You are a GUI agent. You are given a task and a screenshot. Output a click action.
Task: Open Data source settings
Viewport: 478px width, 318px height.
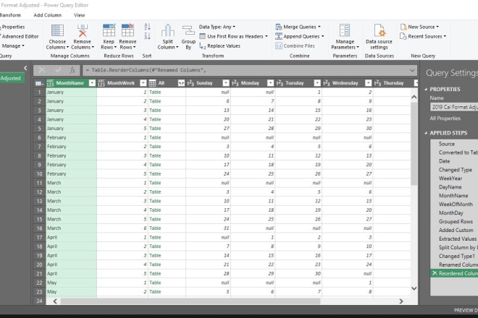(379, 37)
